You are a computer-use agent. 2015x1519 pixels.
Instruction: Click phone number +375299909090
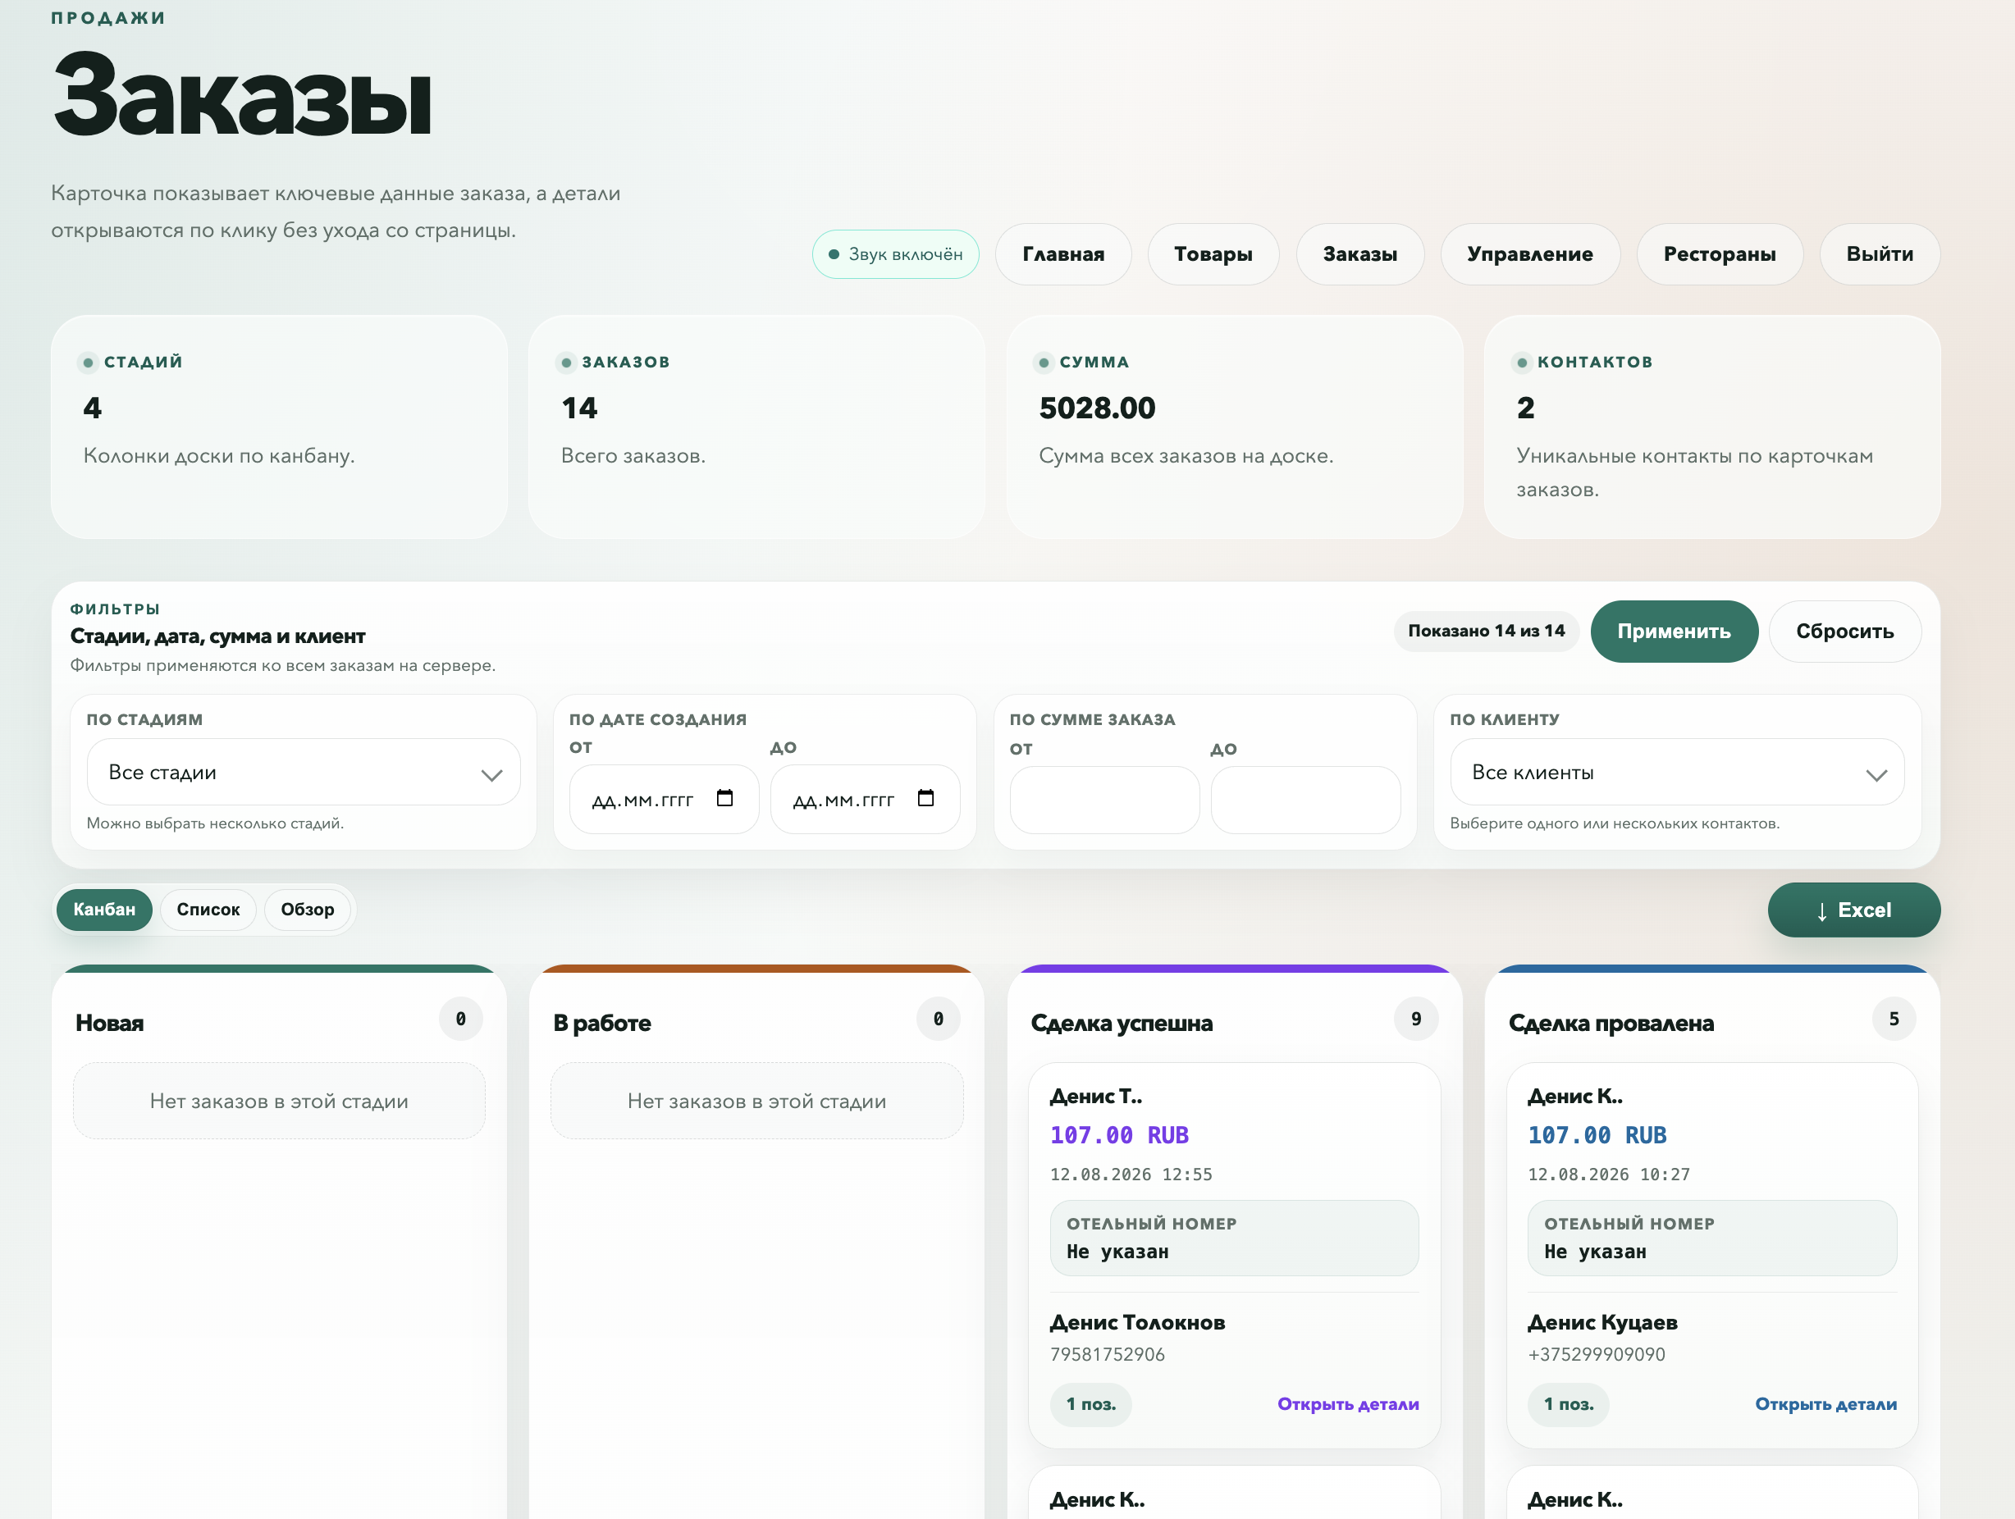pyautogui.click(x=1596, y=1354)
